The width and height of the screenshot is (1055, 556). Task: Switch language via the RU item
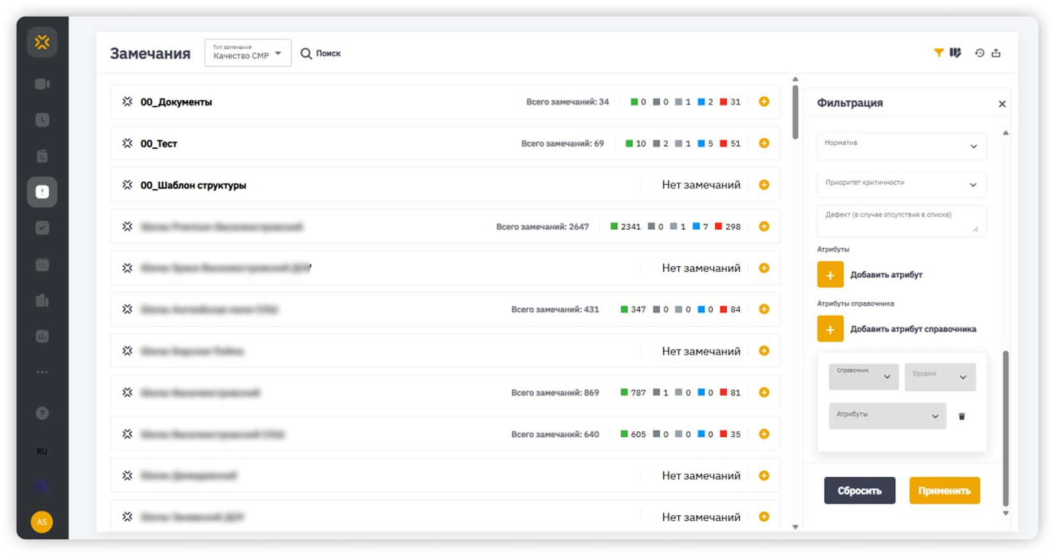tap(42, 451)
